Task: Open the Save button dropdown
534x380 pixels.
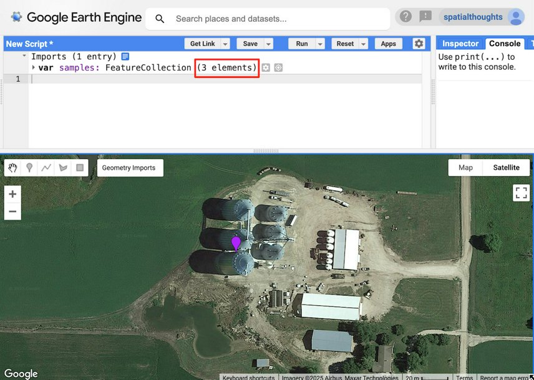Action: point(268,43)
